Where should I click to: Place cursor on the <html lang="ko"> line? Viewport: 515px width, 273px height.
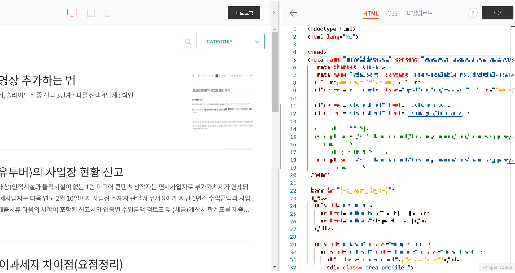coord(333,37)
